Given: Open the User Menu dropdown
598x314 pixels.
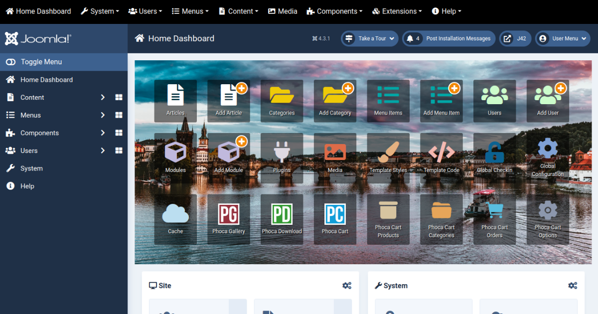Looking at the screenshot, I should click(x=563, y=38).
